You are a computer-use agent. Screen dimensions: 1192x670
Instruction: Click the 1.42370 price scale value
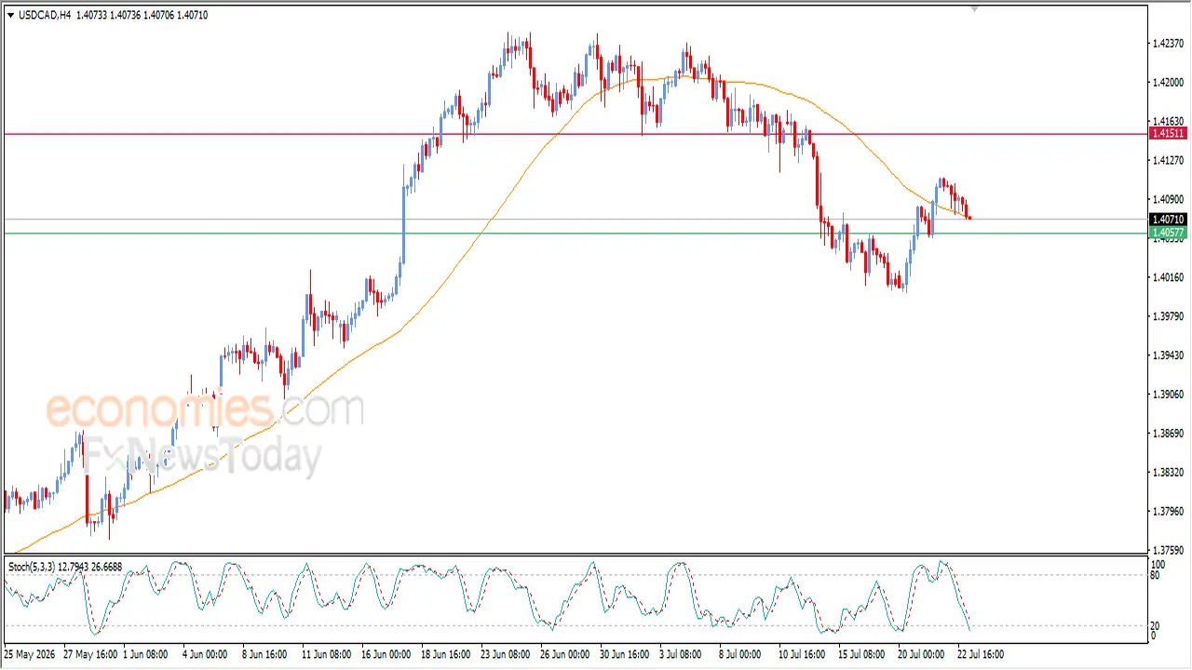tap(1168, 44)
